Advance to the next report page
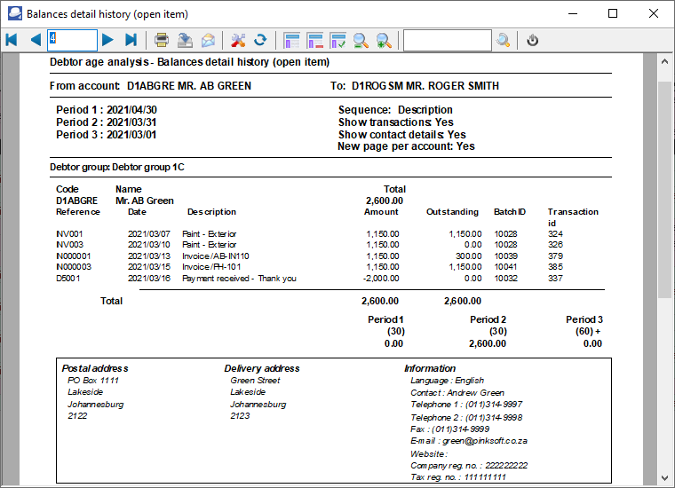The image size is (675, 488). (x=107, y=40)
